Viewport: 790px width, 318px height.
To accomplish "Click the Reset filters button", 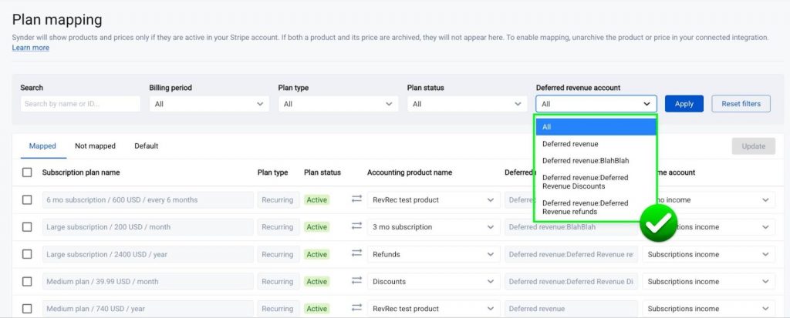I will point(741,104).
